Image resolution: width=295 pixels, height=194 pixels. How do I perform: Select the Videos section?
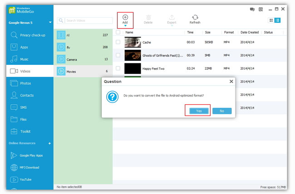[x=29, y=71]
